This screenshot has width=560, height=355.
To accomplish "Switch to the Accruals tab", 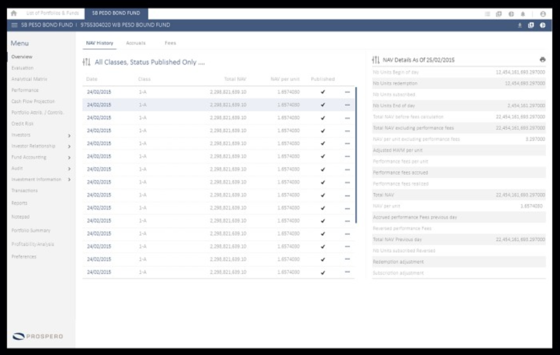I will [x=135, y=43].
